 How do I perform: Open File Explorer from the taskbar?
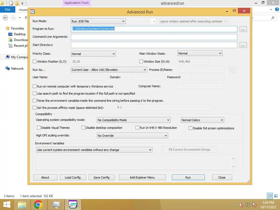[x=22, y=205]
